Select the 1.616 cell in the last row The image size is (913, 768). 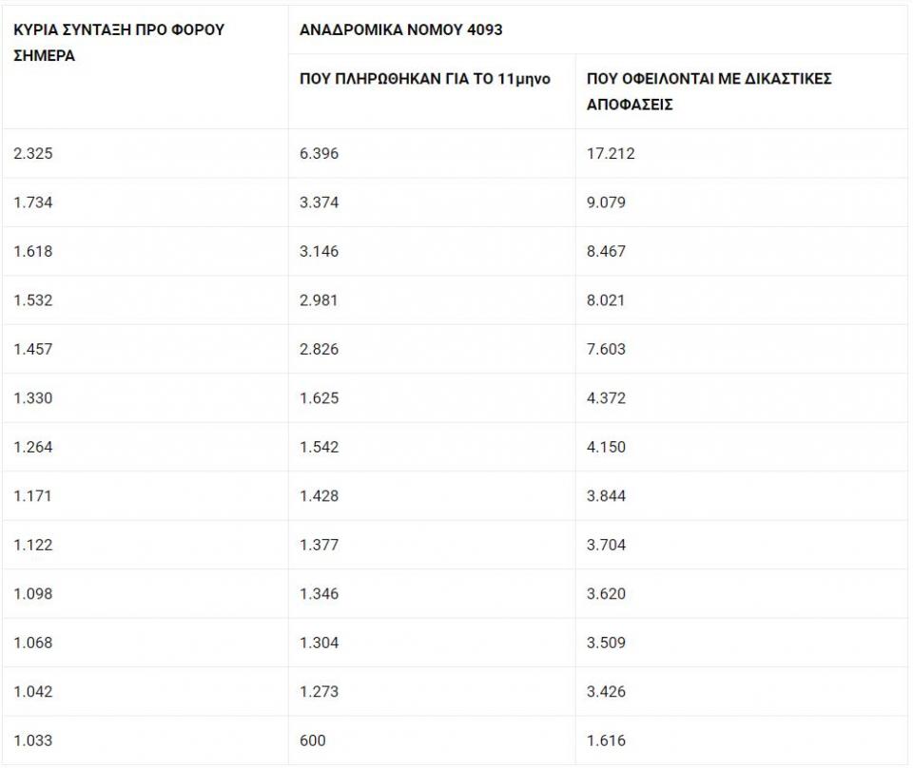[x=606, y=740]
